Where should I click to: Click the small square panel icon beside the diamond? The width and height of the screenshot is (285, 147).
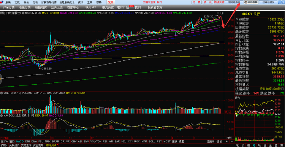(x=222, y=13)
